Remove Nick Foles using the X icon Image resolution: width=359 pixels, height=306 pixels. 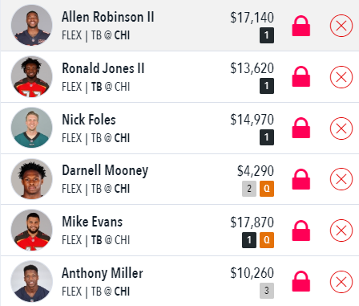coord(341,129)
